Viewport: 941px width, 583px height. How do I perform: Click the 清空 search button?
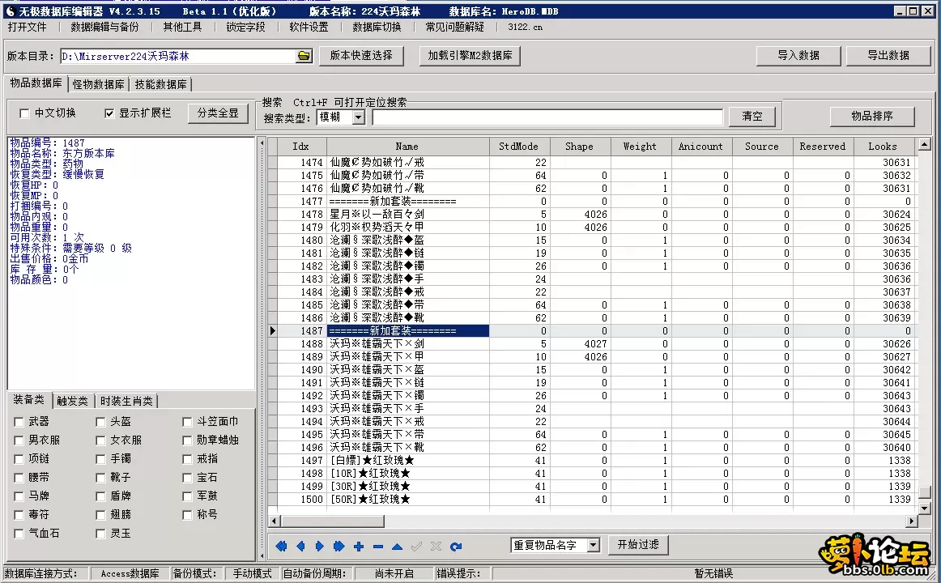[752, 117]
